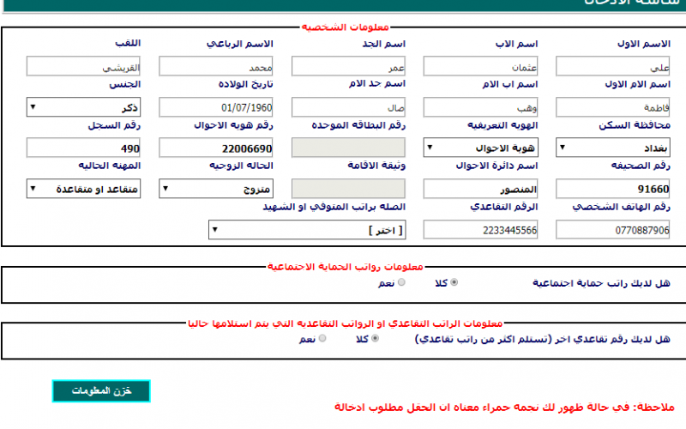Screen dimensions: 686x429
Task: Click the معلومات رواتب الحماية الاجتماعية heading
Action: [x=346, y=266]
